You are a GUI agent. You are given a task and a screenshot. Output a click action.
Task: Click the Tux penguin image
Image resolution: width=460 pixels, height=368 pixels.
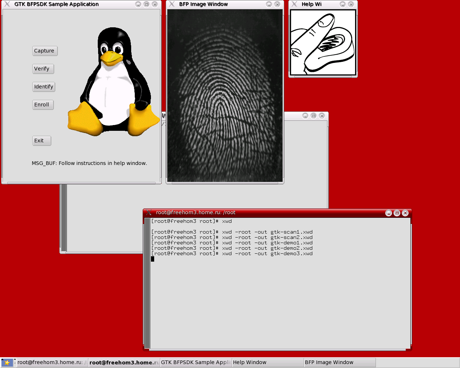(113, 83)
